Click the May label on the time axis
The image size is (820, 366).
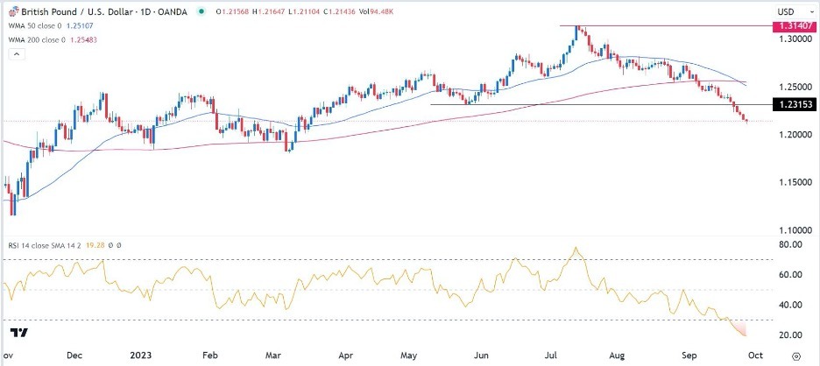409,355
